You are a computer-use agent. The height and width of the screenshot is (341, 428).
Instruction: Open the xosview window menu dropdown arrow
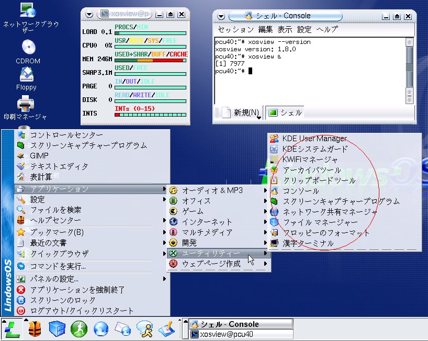pyautogui.click(x=89, y=14)
